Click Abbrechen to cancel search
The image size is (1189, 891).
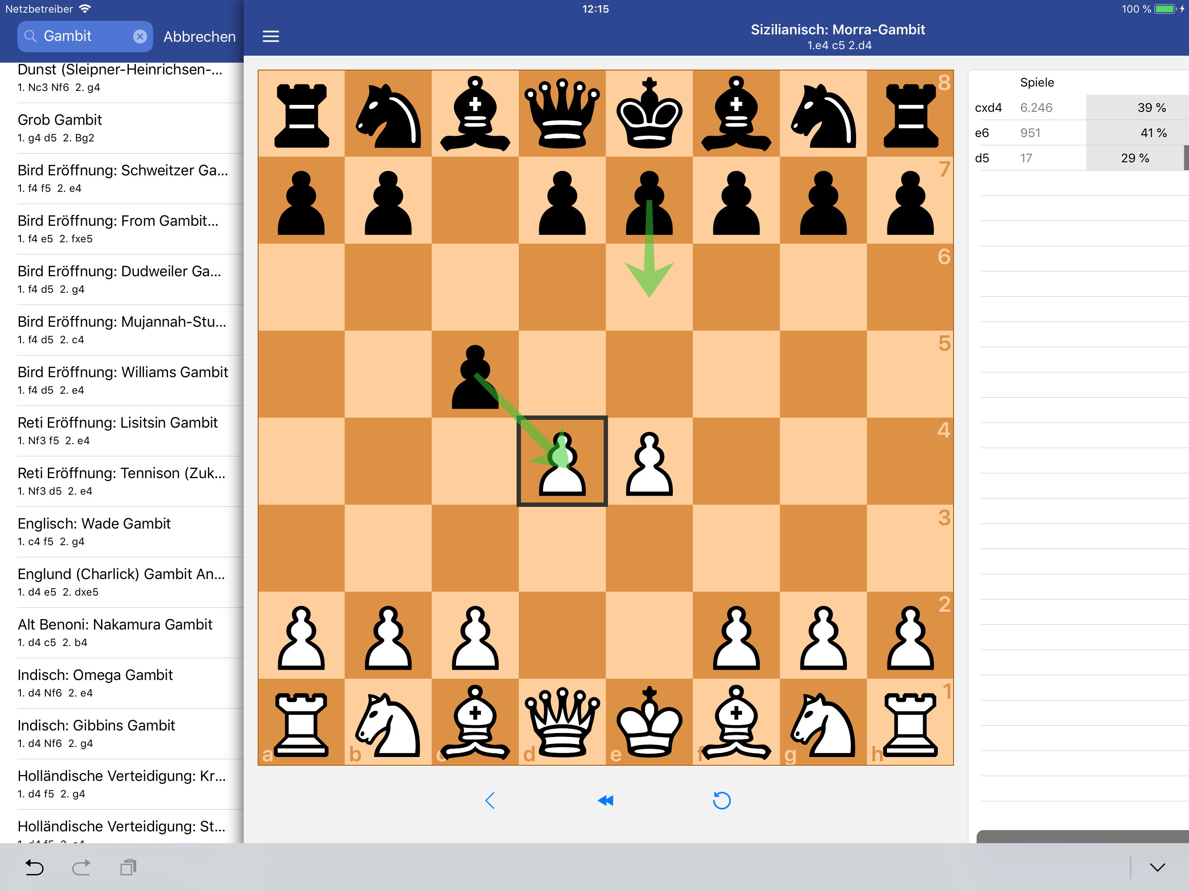click(x=199, y=37)
